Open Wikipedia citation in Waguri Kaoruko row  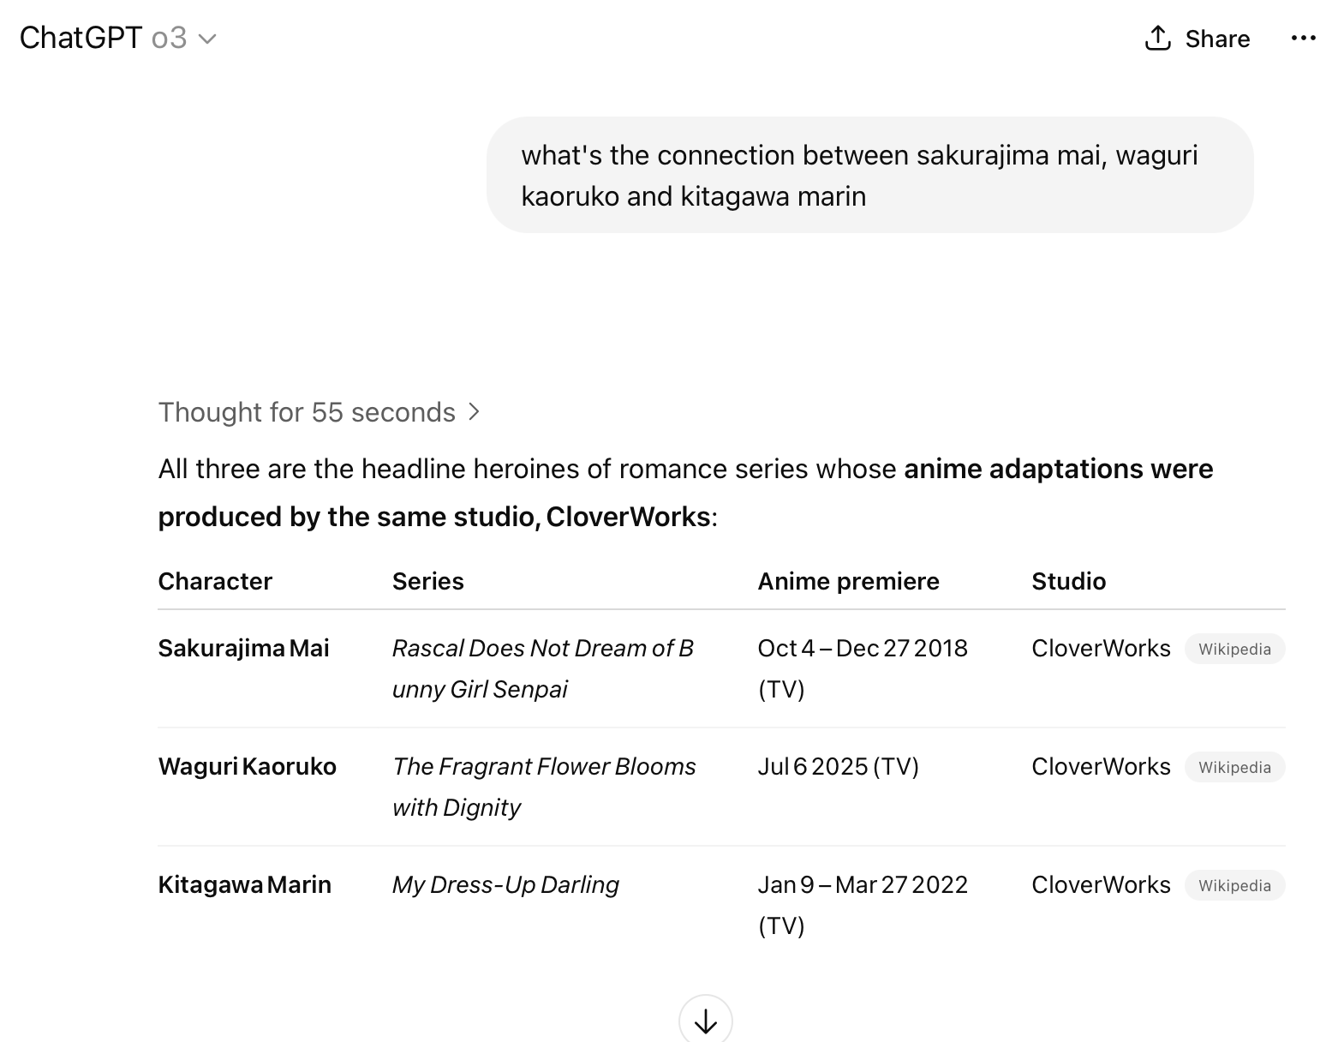tap(1234, 767)
